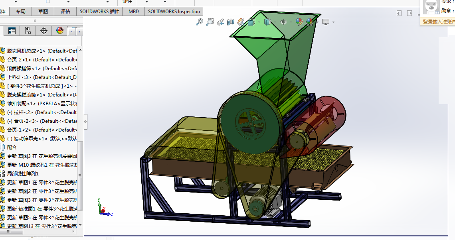Click the 局部线性阵列1 pattern icon
The width and height of the screenshot is (455, 240).
2,174
